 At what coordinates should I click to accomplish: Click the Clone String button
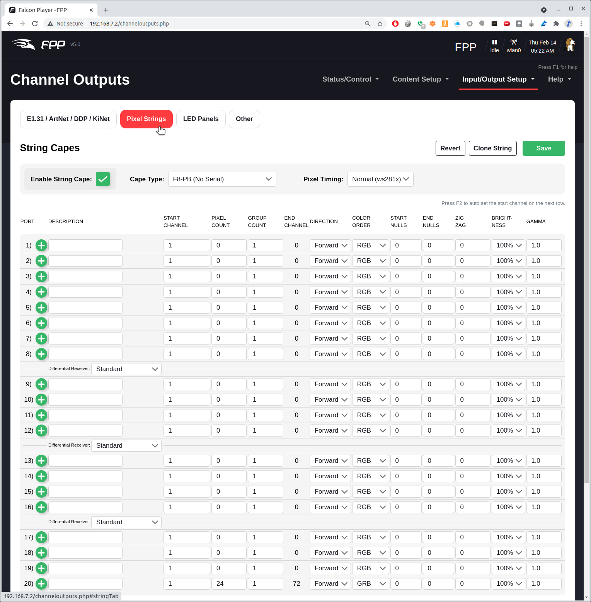pyautogui.click(x=492, y=148)
